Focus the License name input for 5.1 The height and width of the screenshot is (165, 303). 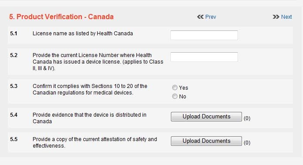point(204,35)
